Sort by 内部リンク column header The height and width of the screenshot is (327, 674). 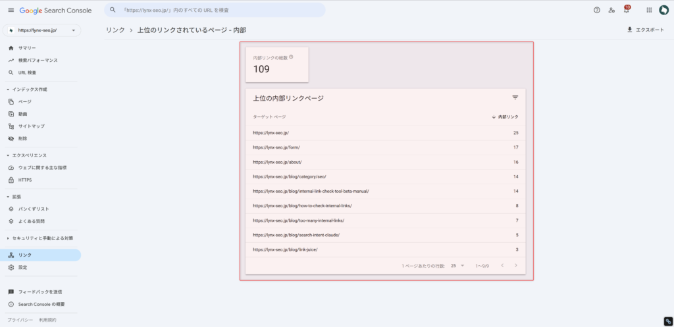pos(505,116)
